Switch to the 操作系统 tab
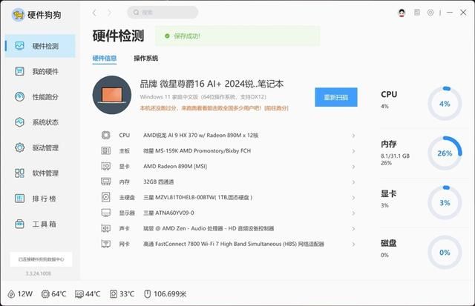The image size is (475, 306). [x=146, y=58]
